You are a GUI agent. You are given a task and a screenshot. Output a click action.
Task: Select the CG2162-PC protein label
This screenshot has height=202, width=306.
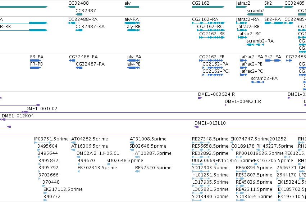[x=215, y=71]
